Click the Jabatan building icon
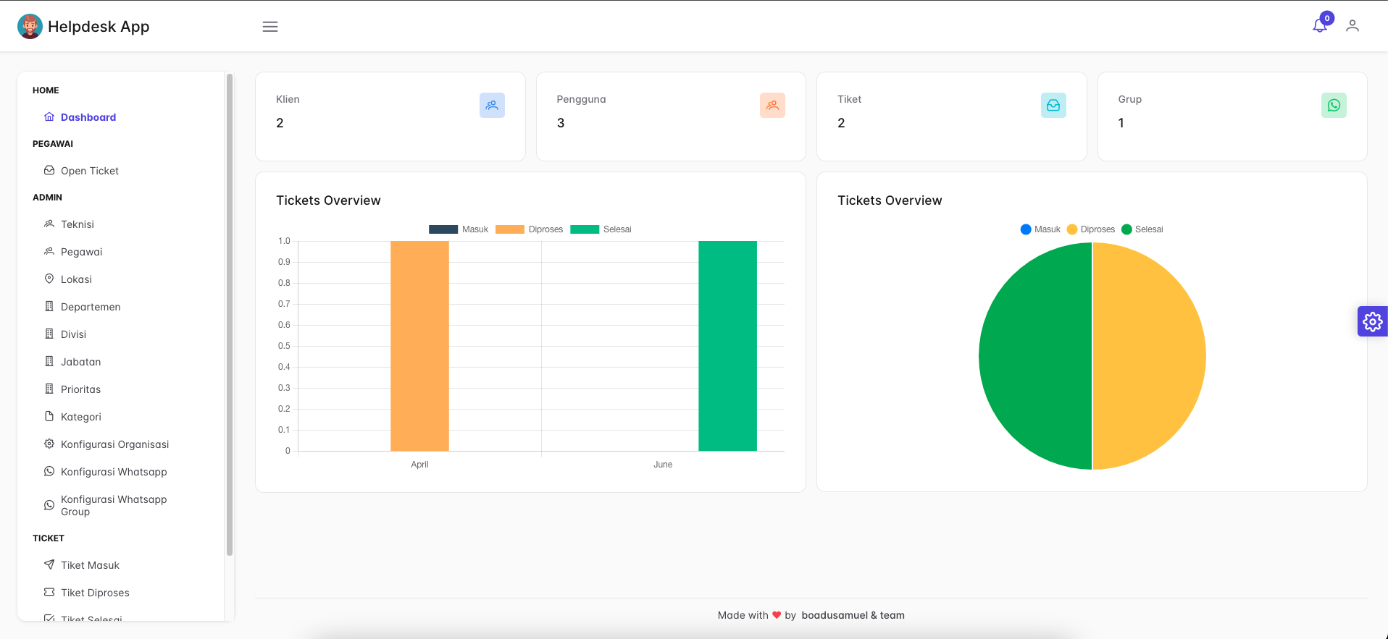 (x=49, y=361)
